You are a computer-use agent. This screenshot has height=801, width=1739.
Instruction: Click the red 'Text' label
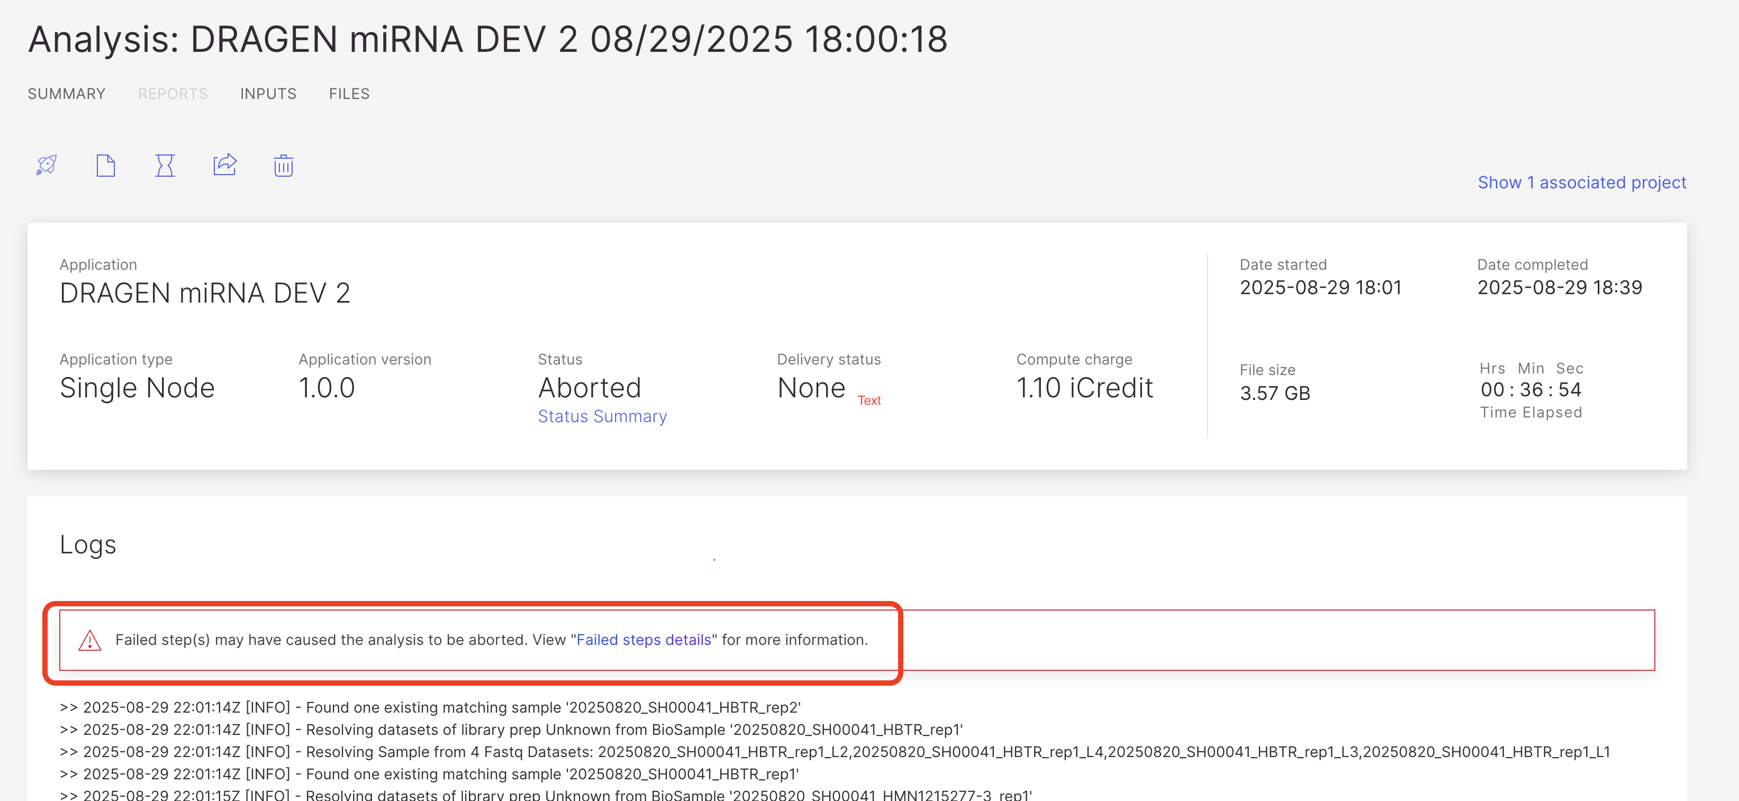coord(869,400)
